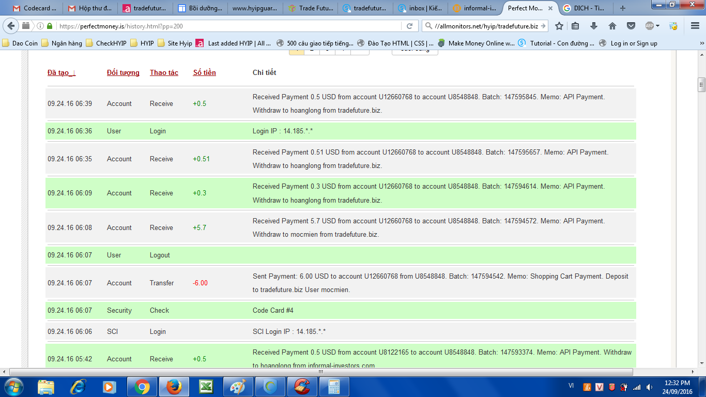
Task: Click the horizontal scrollbar thumb
Action: 320,372
